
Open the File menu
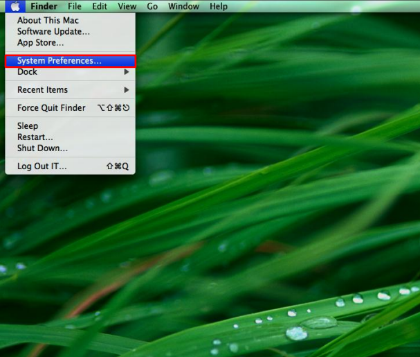[x=75, y=6]
